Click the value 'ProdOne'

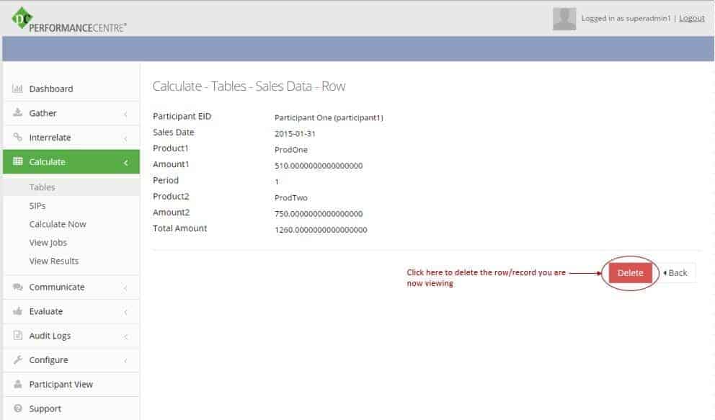tap(291, 149)
